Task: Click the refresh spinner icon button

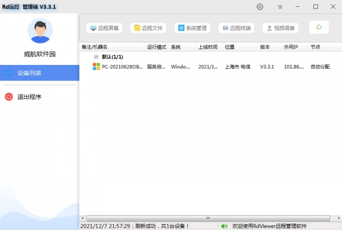Action: click(x=319, y=27)
